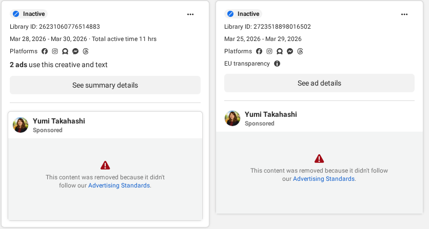Select Library ID 2723518898016502 text
Image resolution: width=429 pixels, height=229 pixels.
point(267,27)
